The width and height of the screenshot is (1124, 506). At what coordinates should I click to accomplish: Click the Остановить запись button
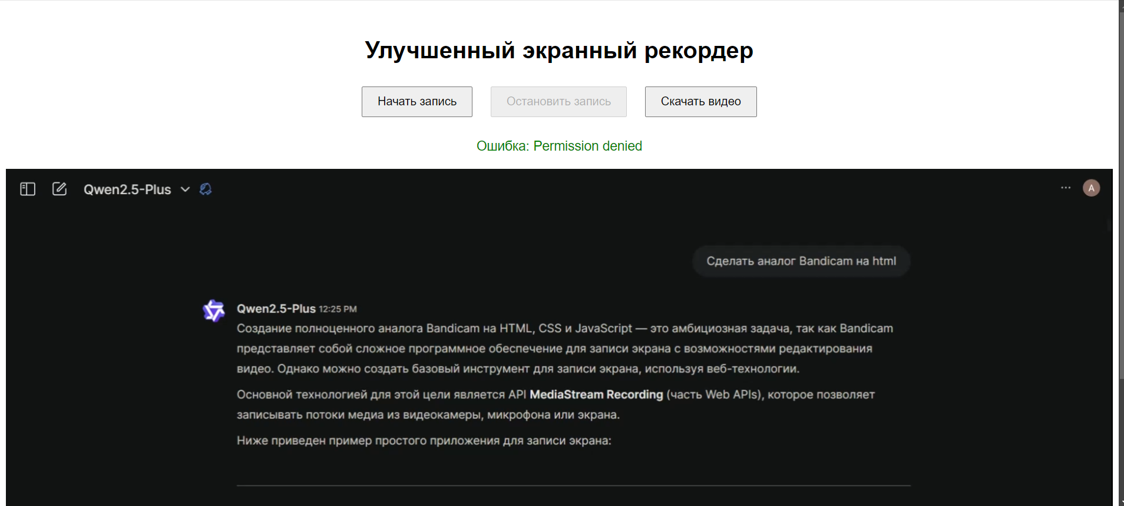click(x=558, y=102)
